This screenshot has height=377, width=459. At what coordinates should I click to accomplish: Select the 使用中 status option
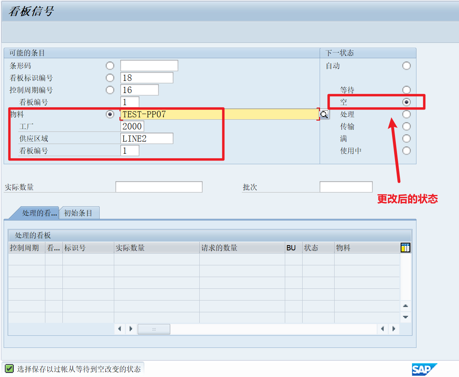[x=406, y=150]
